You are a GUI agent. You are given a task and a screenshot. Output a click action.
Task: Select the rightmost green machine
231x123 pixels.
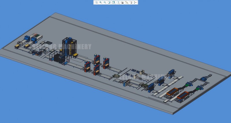[x=199, y=87]
